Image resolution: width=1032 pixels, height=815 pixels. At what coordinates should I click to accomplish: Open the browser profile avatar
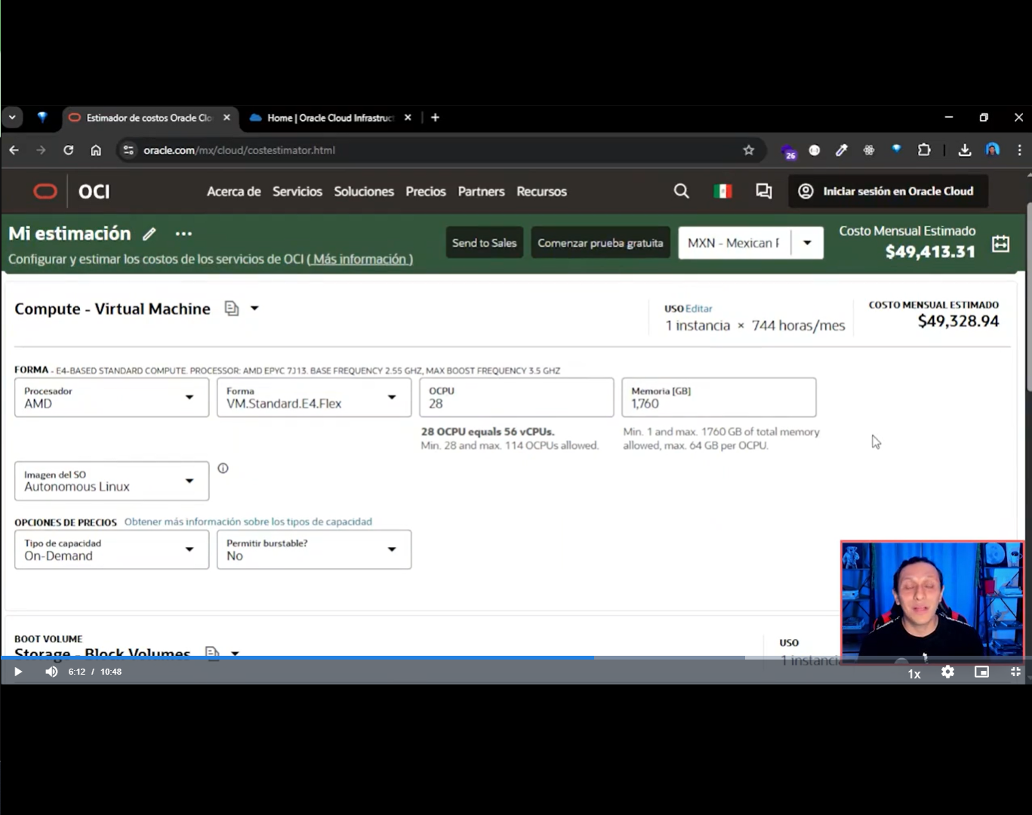tap(993, 150)
